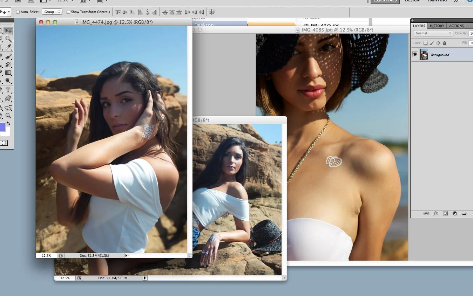Hide the Background layer with eye icon
The image size is (473, 296).
coord(415,55)
